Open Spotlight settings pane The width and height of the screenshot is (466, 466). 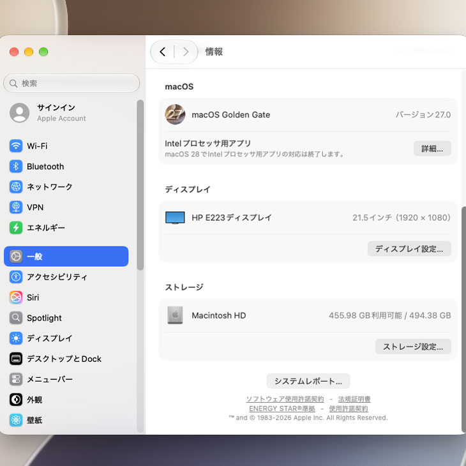(66, 318)
